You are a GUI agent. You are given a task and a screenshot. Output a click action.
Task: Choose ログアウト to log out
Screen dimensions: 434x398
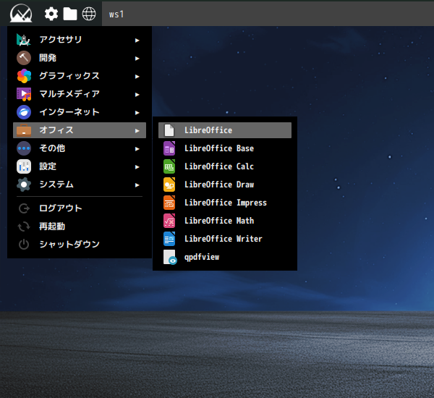point(61,208)
